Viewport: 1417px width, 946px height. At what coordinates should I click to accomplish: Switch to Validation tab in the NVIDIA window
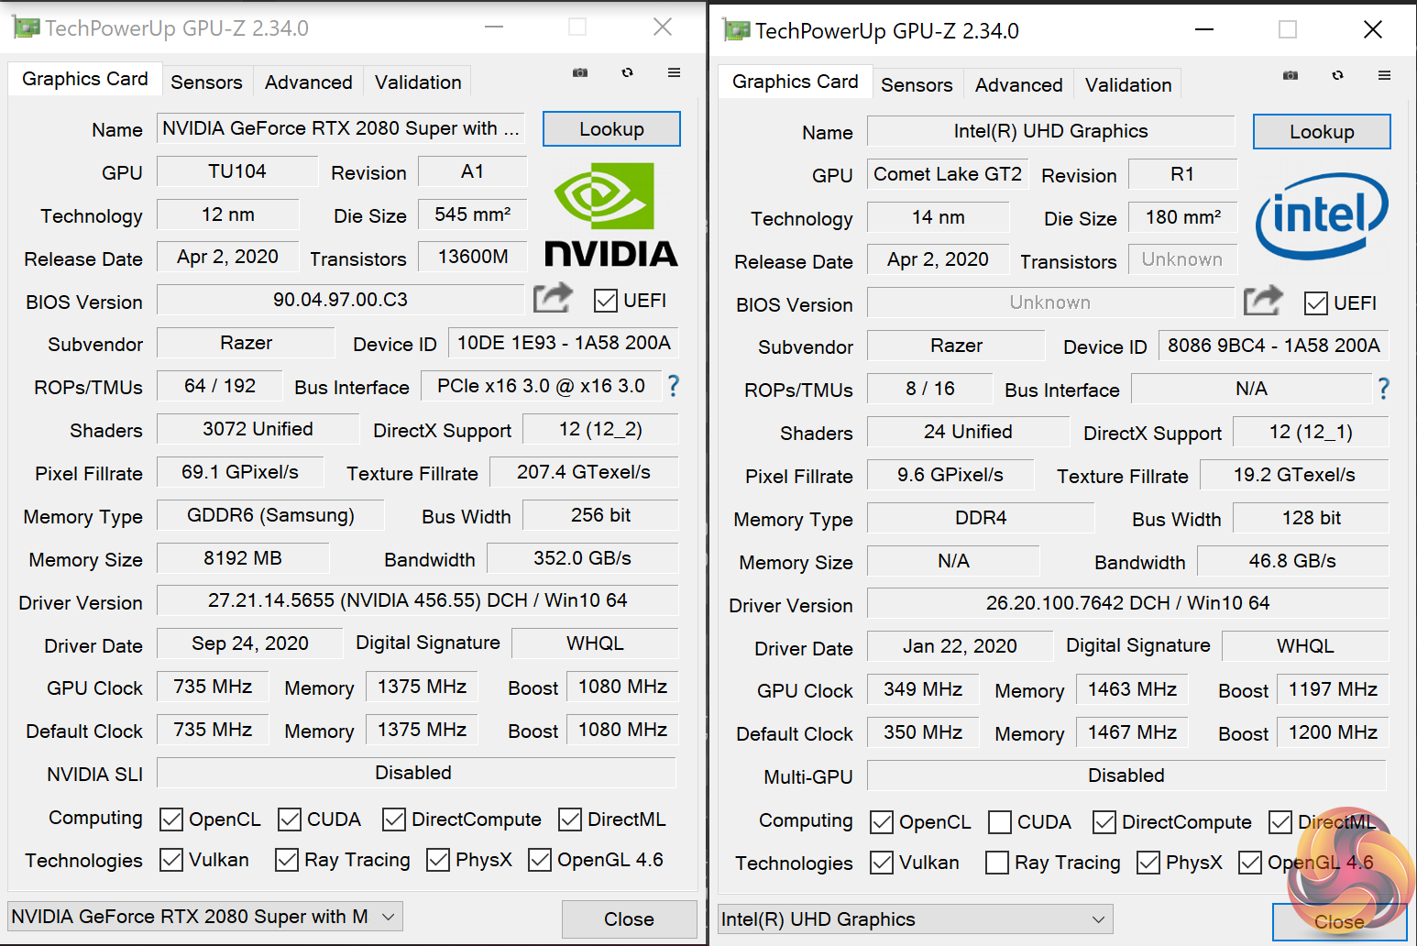[x=418, y=82]
